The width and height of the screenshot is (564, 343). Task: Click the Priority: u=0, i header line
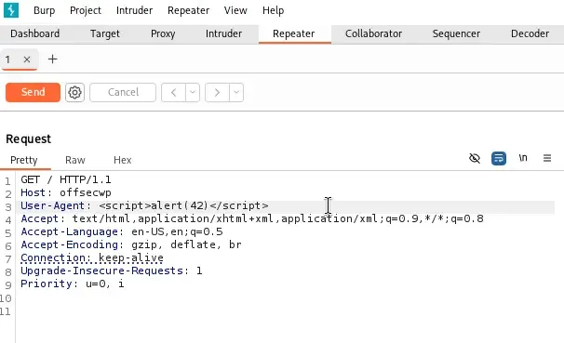pos(73,284)
